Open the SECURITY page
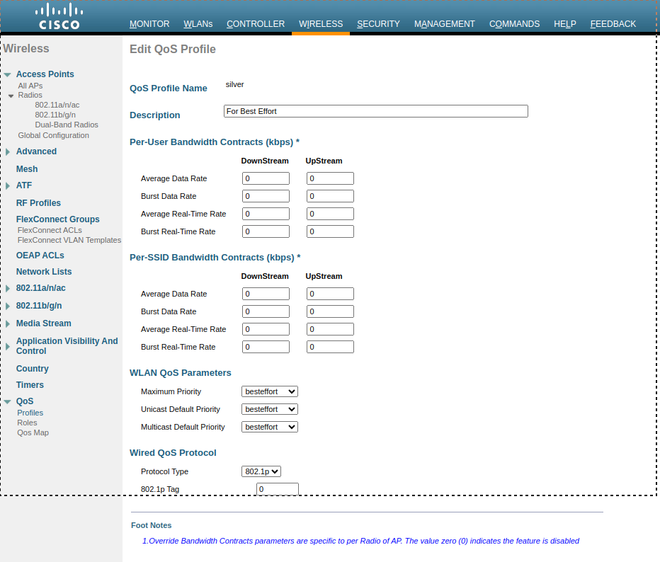Screen dimensions: 660x562 (378, 23)
